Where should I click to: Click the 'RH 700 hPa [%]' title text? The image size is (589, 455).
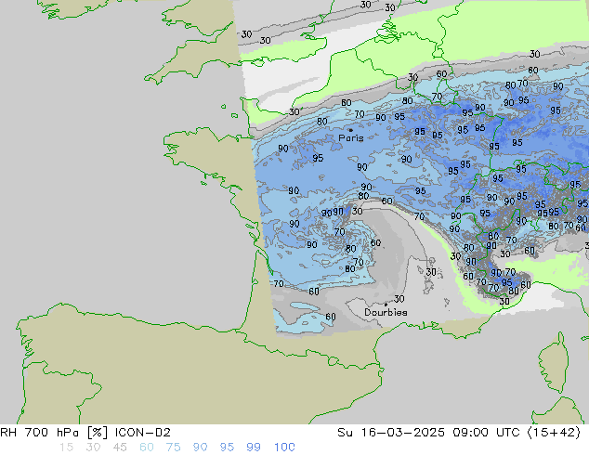point(54,433)
